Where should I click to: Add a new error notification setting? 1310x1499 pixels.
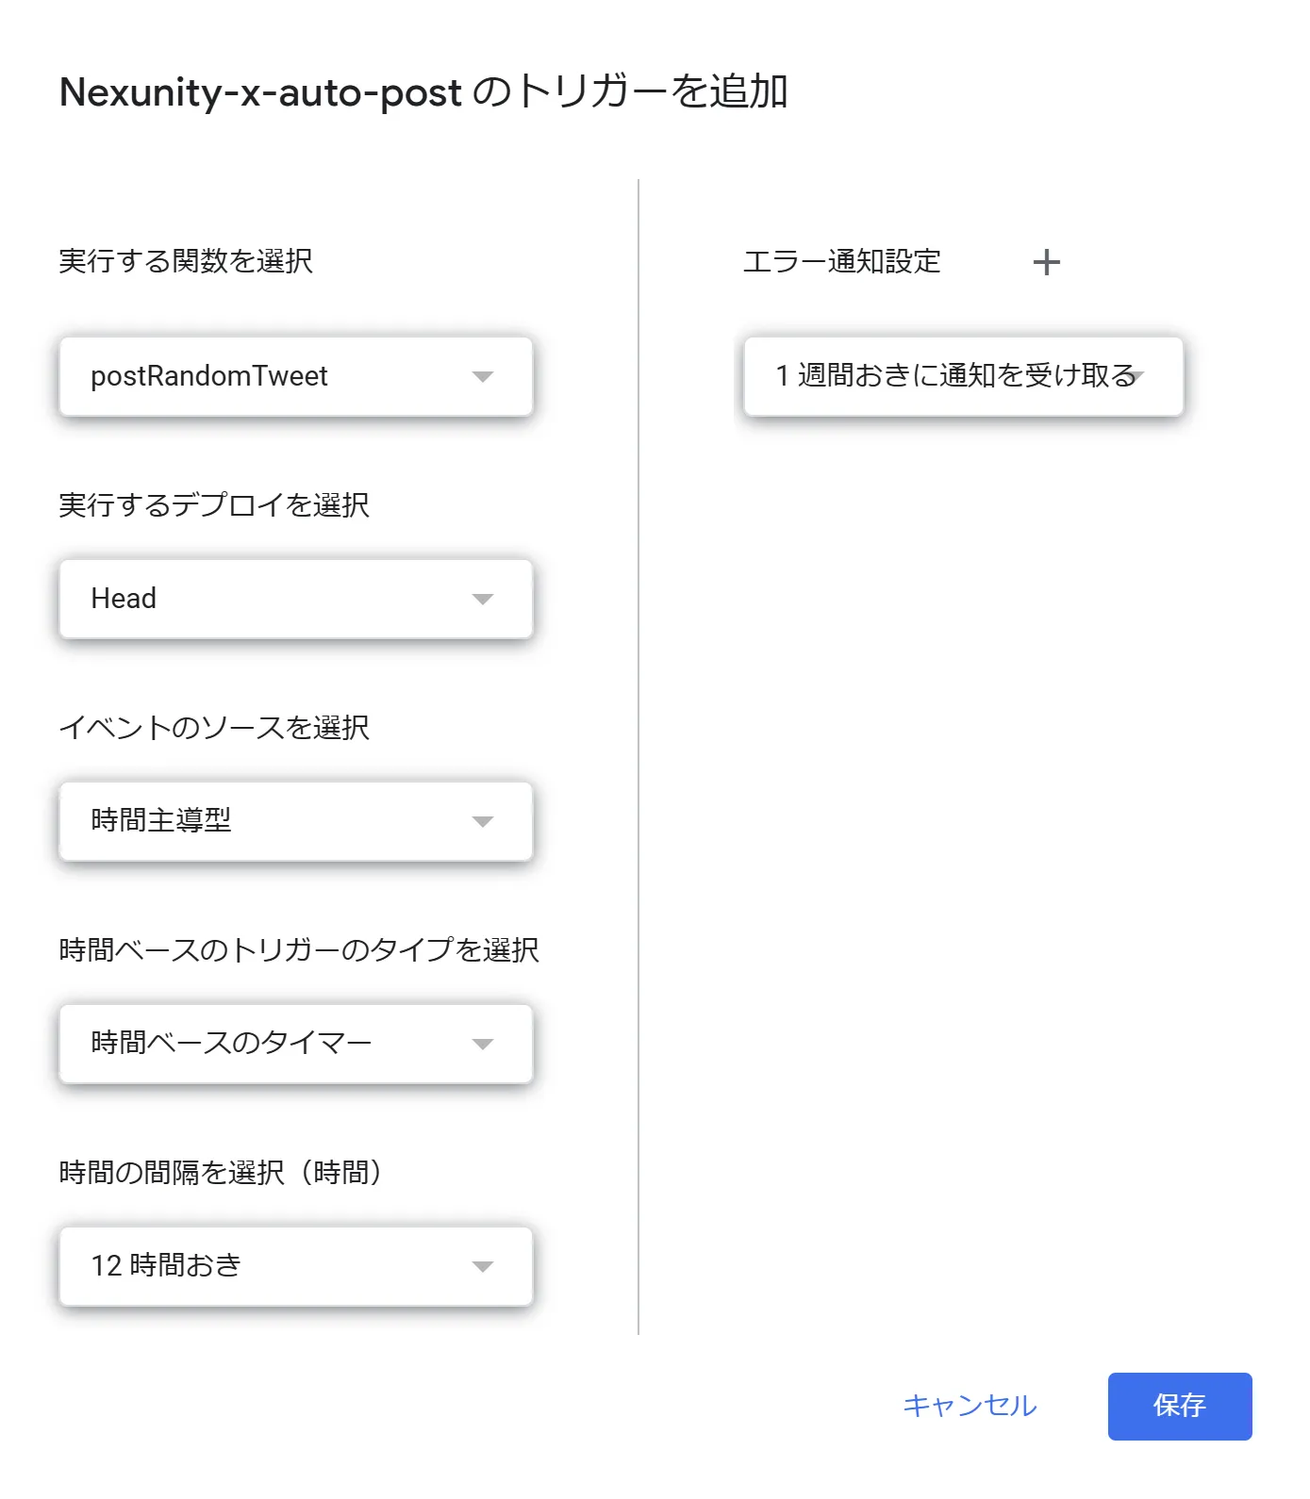click(1047, 262)
